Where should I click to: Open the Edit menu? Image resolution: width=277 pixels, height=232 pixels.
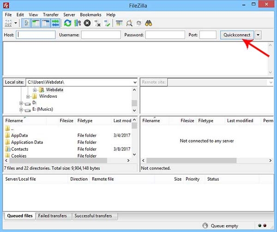point(20,15)
